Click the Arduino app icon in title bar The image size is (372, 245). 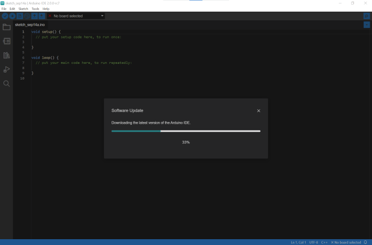[2, 3]
